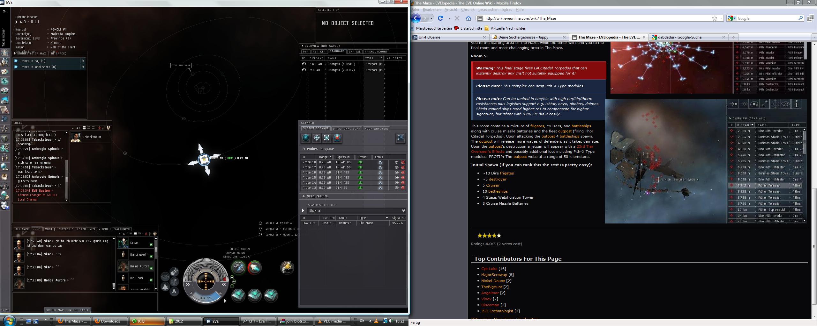Image resolution: width=817 pixels, height=326 pixels.
Task: Click the Firefox home button
Action: [468, 18]
